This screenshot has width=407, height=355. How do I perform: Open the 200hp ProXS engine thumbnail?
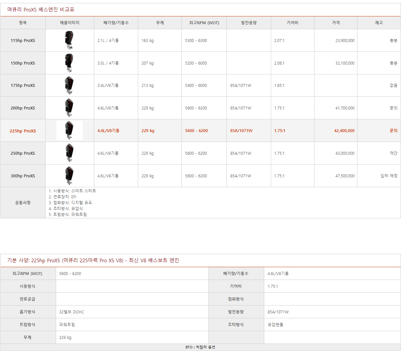[69, 108]
